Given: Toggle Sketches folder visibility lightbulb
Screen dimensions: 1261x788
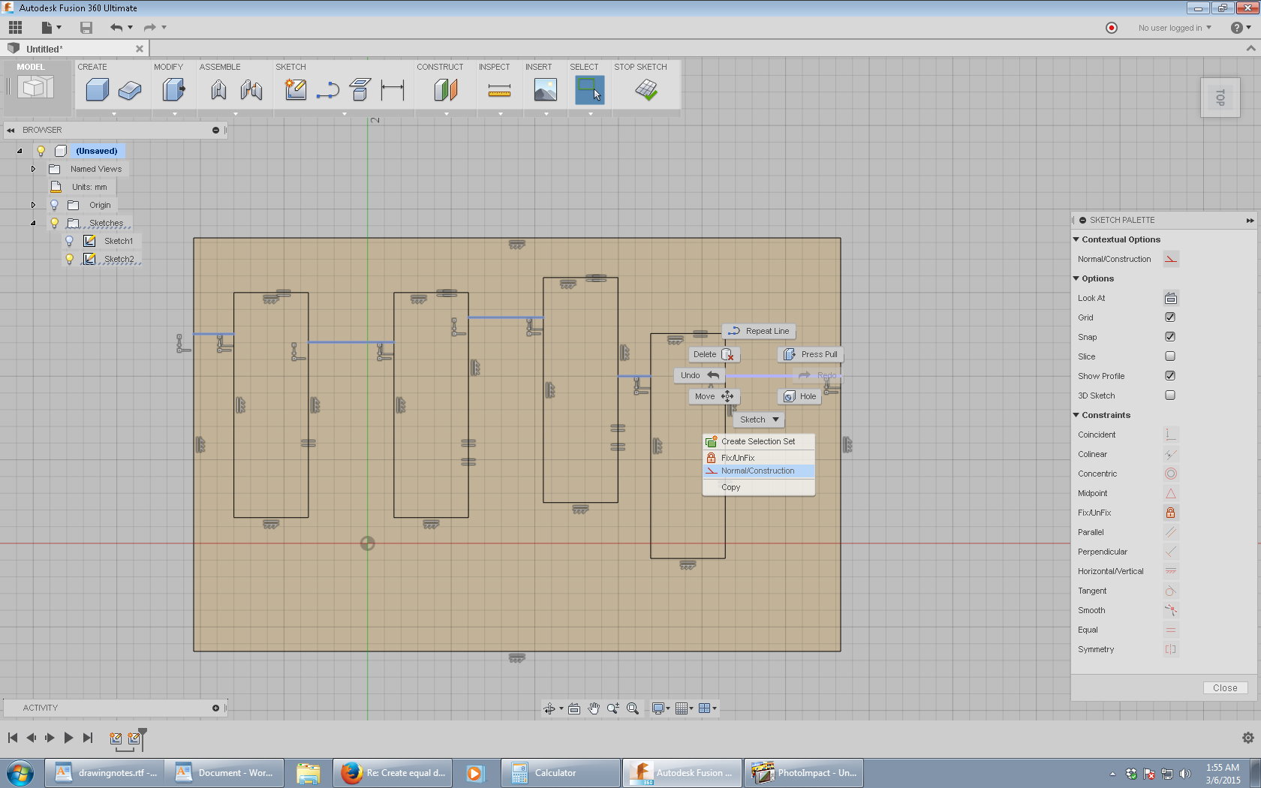Looking at the screenshot, I should (54, 223).
